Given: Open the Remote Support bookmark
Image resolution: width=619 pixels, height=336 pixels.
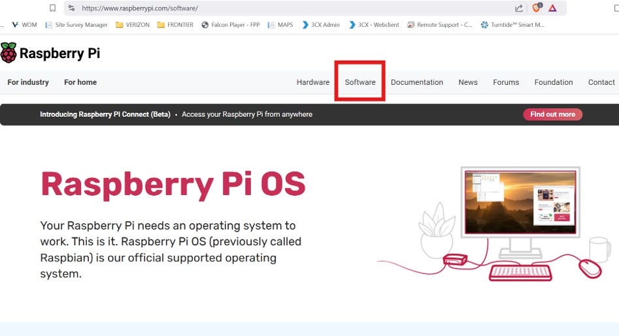Looking at the screenshot, I should (x=440, y=24).
